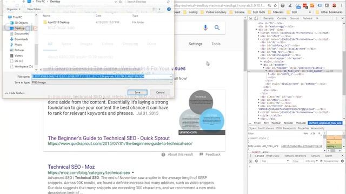Expand moz.com result dropdown arrow
346x194 pixels.
(133, 172)
